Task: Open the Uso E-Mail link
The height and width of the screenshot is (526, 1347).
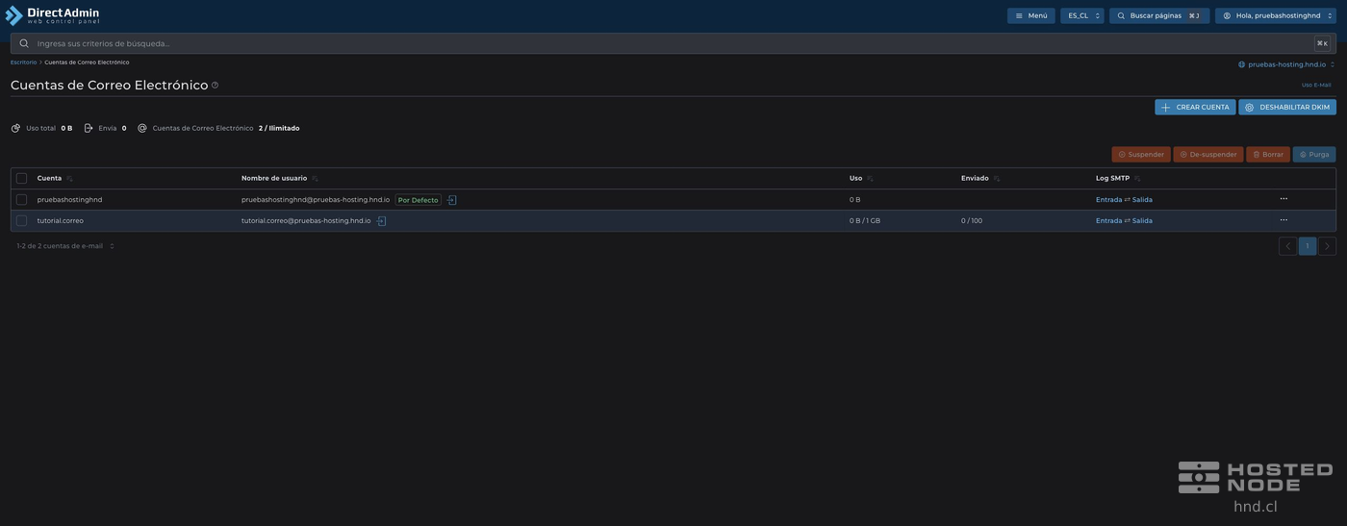Action: [x=1316, y=85]
